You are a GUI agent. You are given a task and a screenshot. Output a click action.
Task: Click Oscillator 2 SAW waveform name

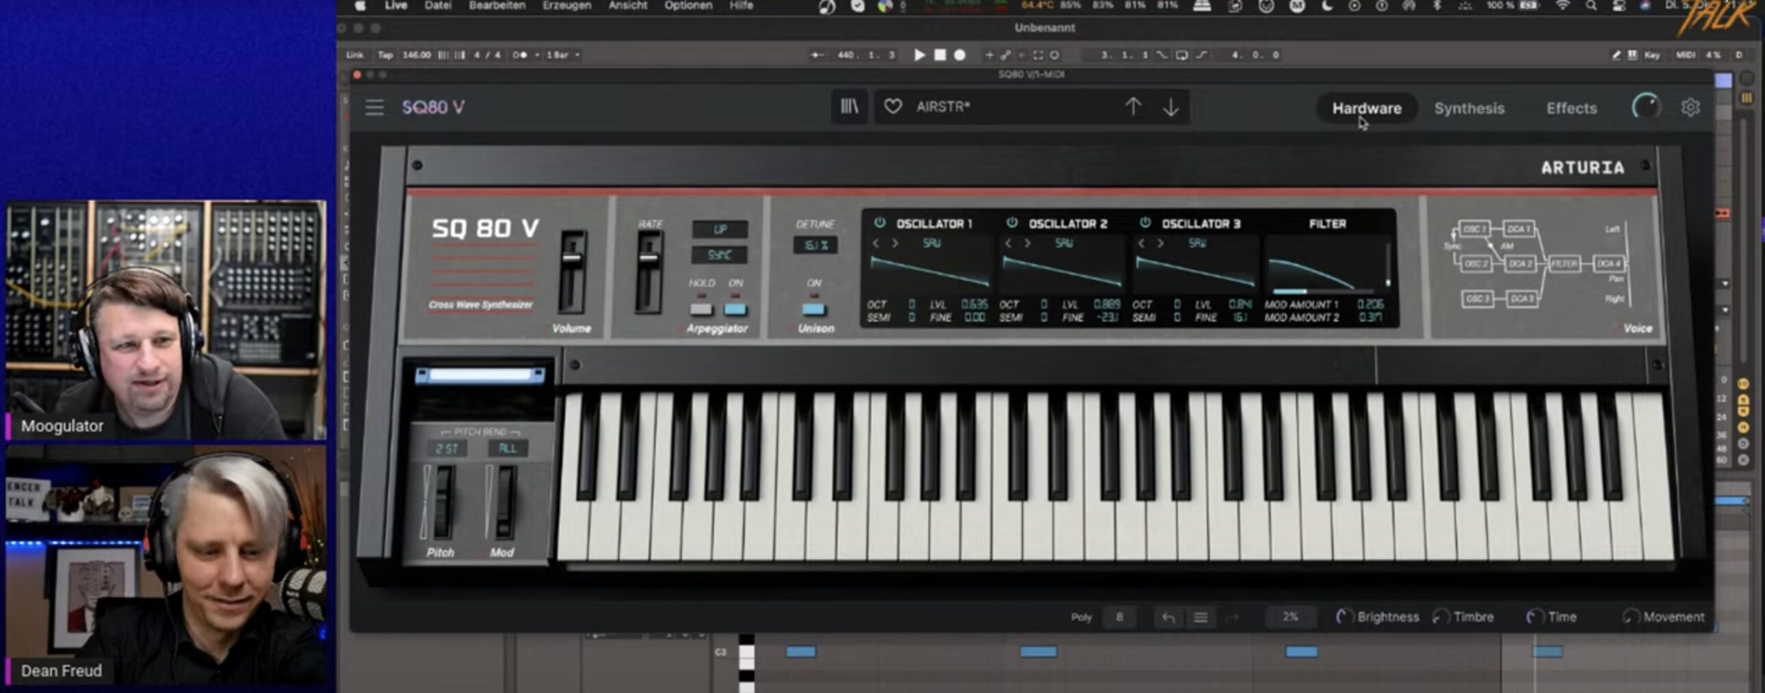(x=1063, y=243)
